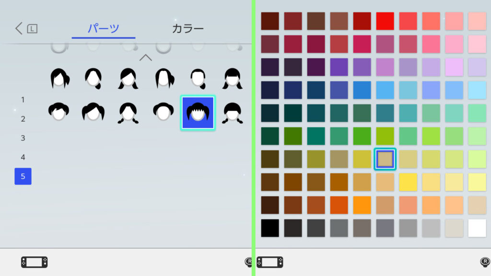The image size is (491, 276).
Task: Choose the crimson-pink swatch in the second row
Action: click(362, 44)
